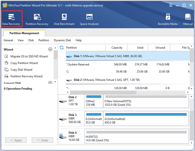Viewport: 195px width, 151px height.
Task: Open the Help menu
Action: [x=78, y=40]
